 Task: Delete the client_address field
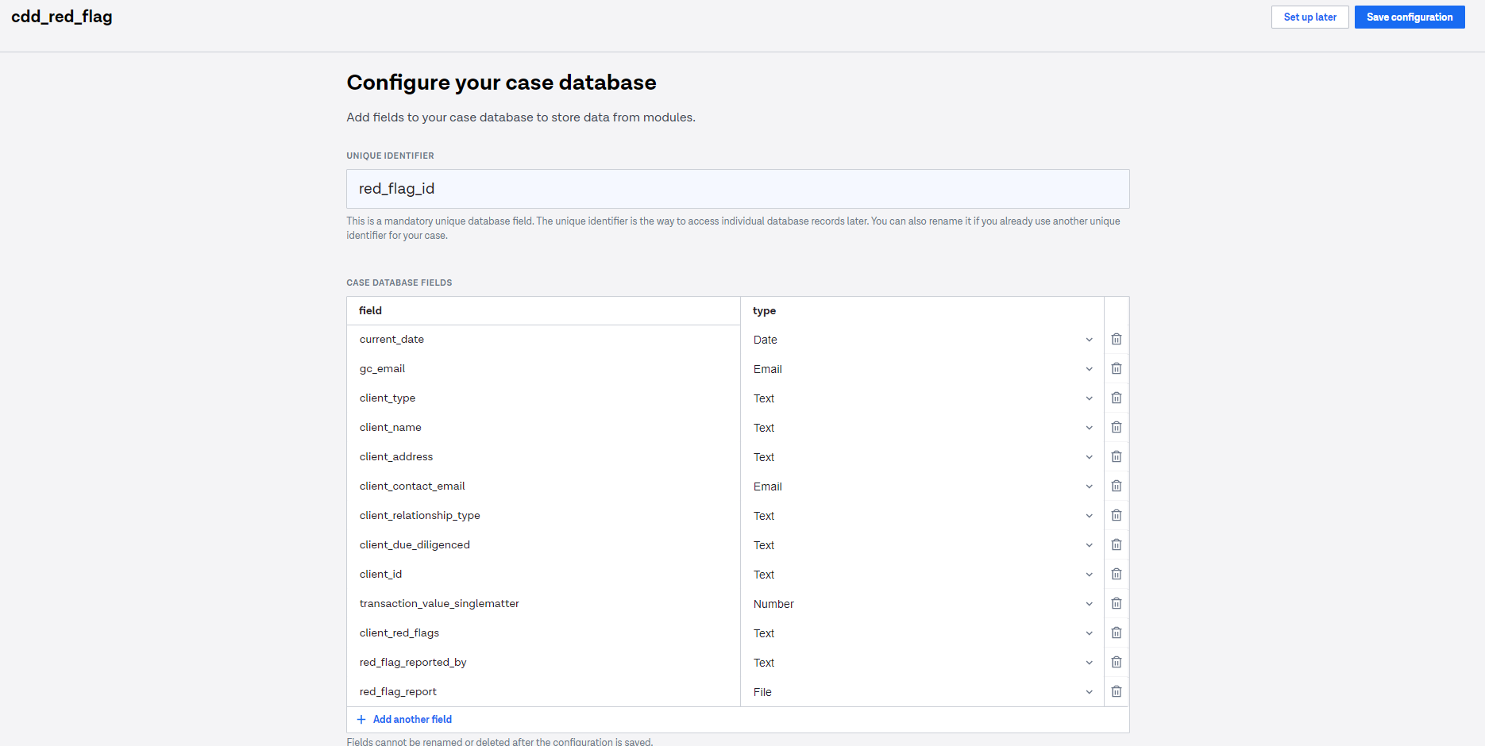[x=1117, y=456]
